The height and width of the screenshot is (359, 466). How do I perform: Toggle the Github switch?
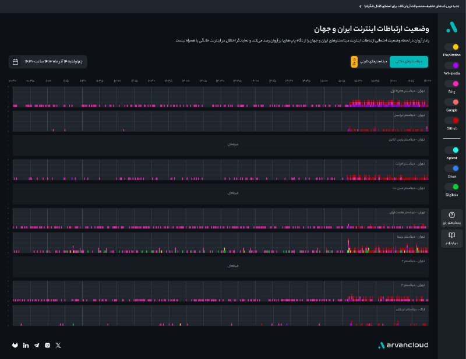coord(452,121)
